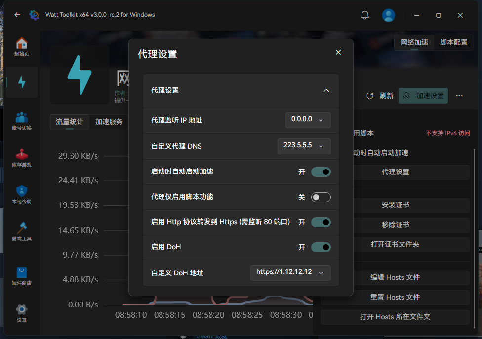Open the notifications bell
Image resolution: width=482 pixels, height=339 pixels.
pyautogui.click(x=365, y=15)
